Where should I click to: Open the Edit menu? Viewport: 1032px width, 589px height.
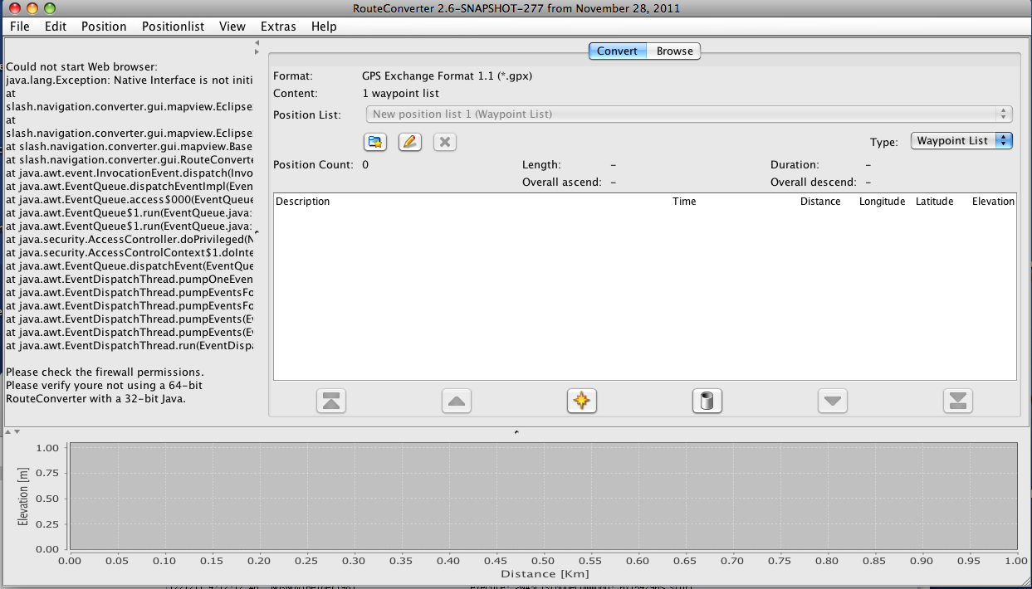(x=56, y=26)
